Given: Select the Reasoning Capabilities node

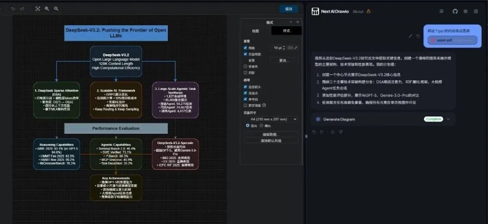Looking at the screenshot, I should pyautogui.click(x=56, y=154).
